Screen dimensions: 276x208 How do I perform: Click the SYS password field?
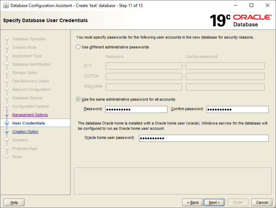point(144,66)
